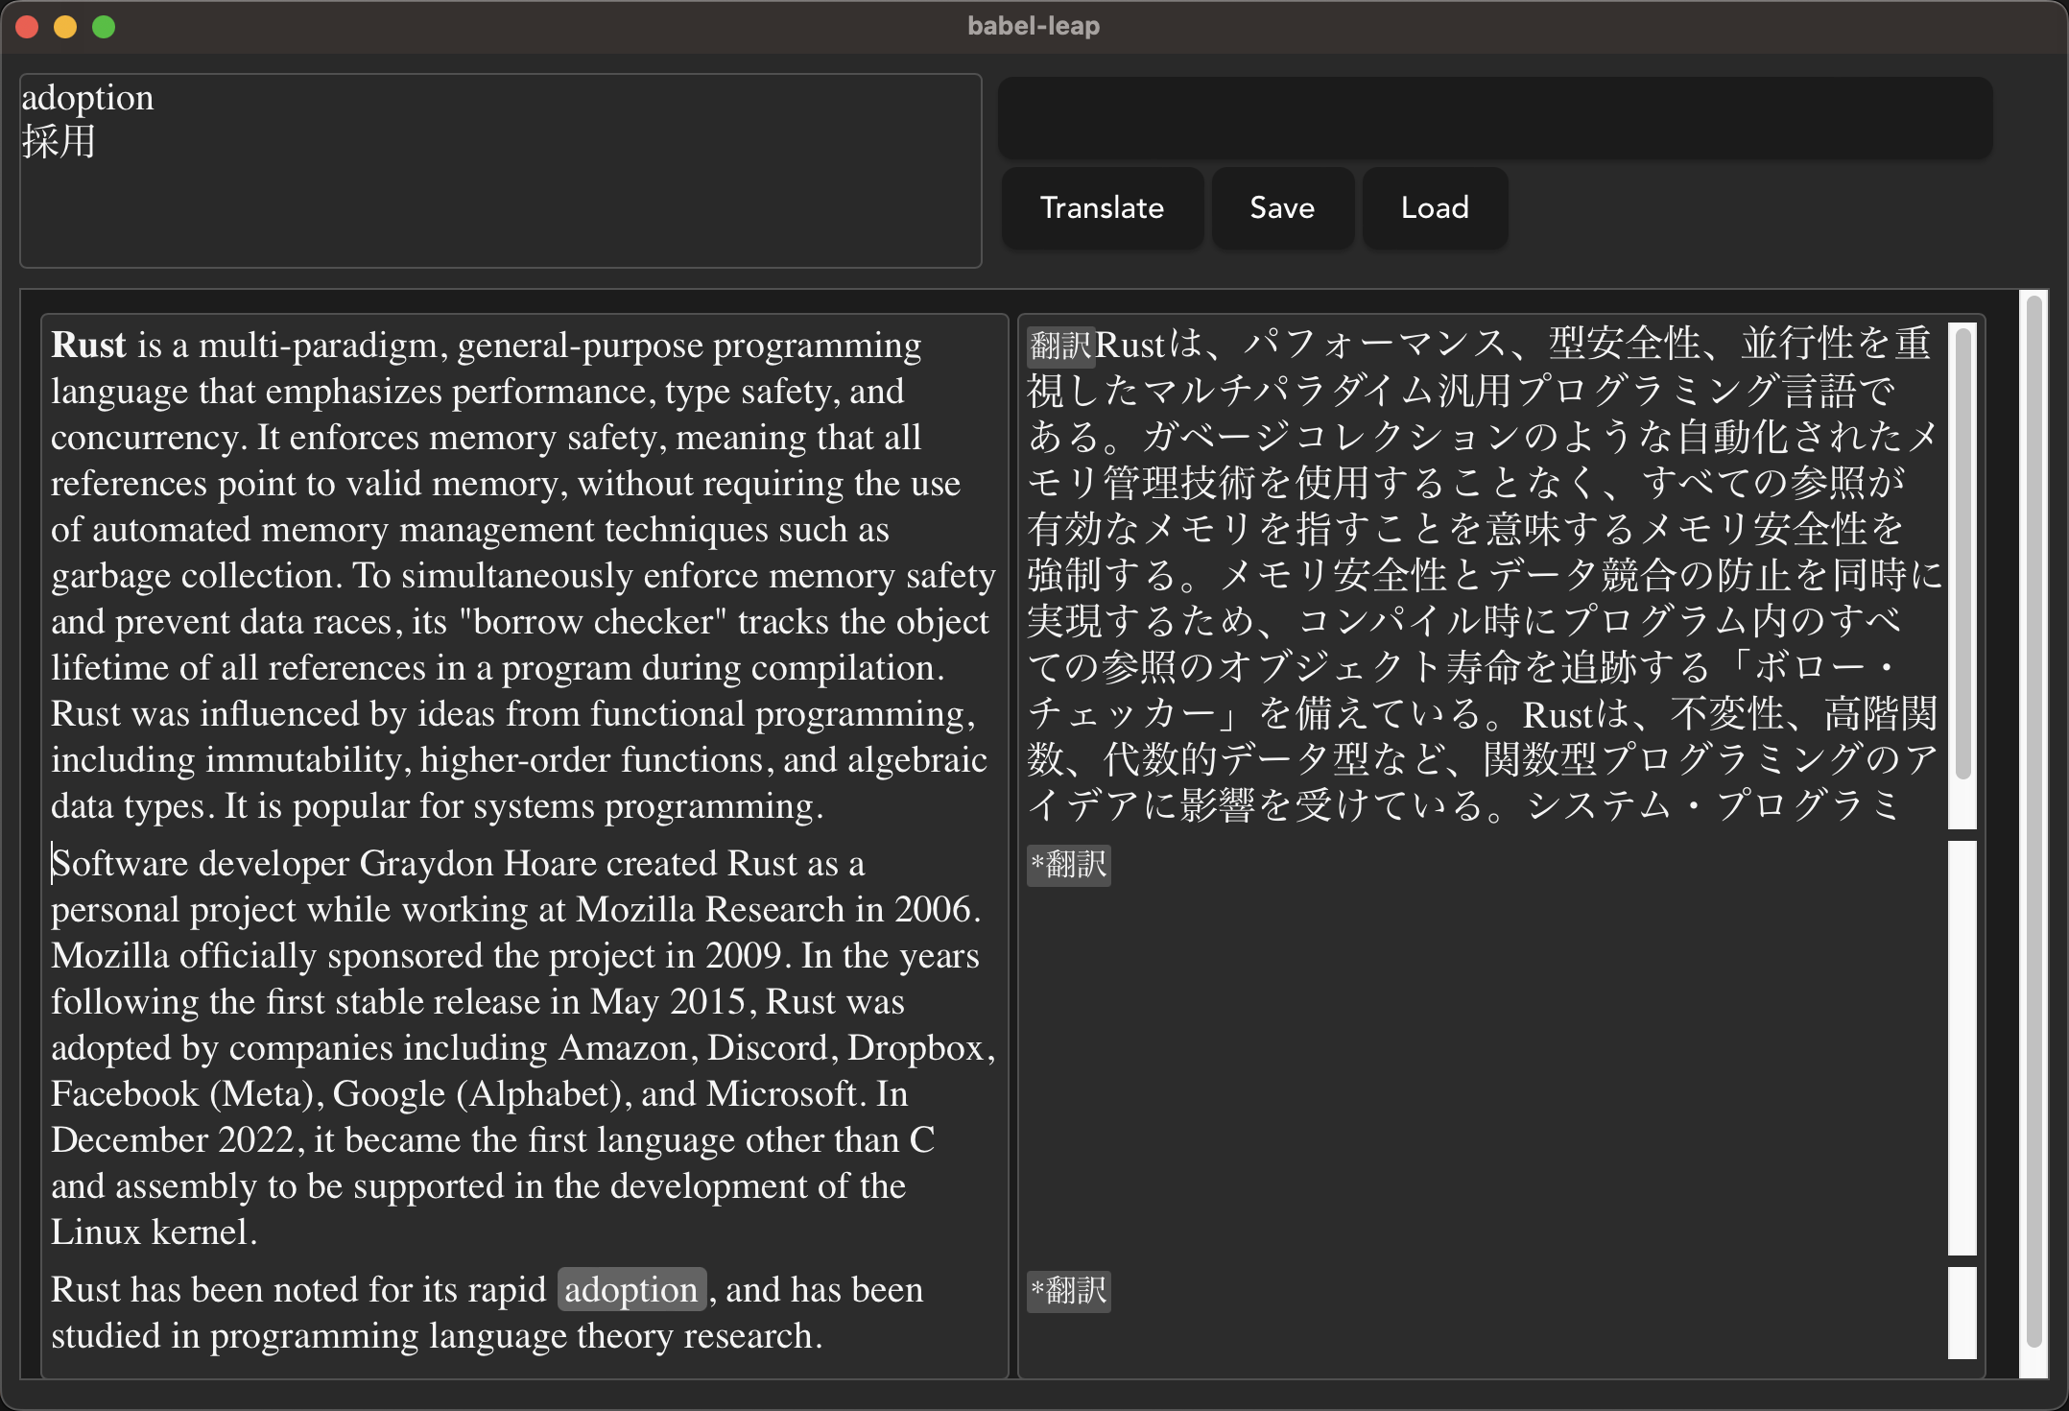The width and height of the screenshot is (2069, 1411).
Task: Click the second translation block's scrollbar
Action: point(1962,1046)
